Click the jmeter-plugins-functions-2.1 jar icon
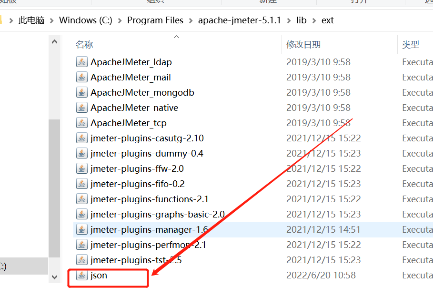This screenshot has height=296, width=433. point(82,199)
